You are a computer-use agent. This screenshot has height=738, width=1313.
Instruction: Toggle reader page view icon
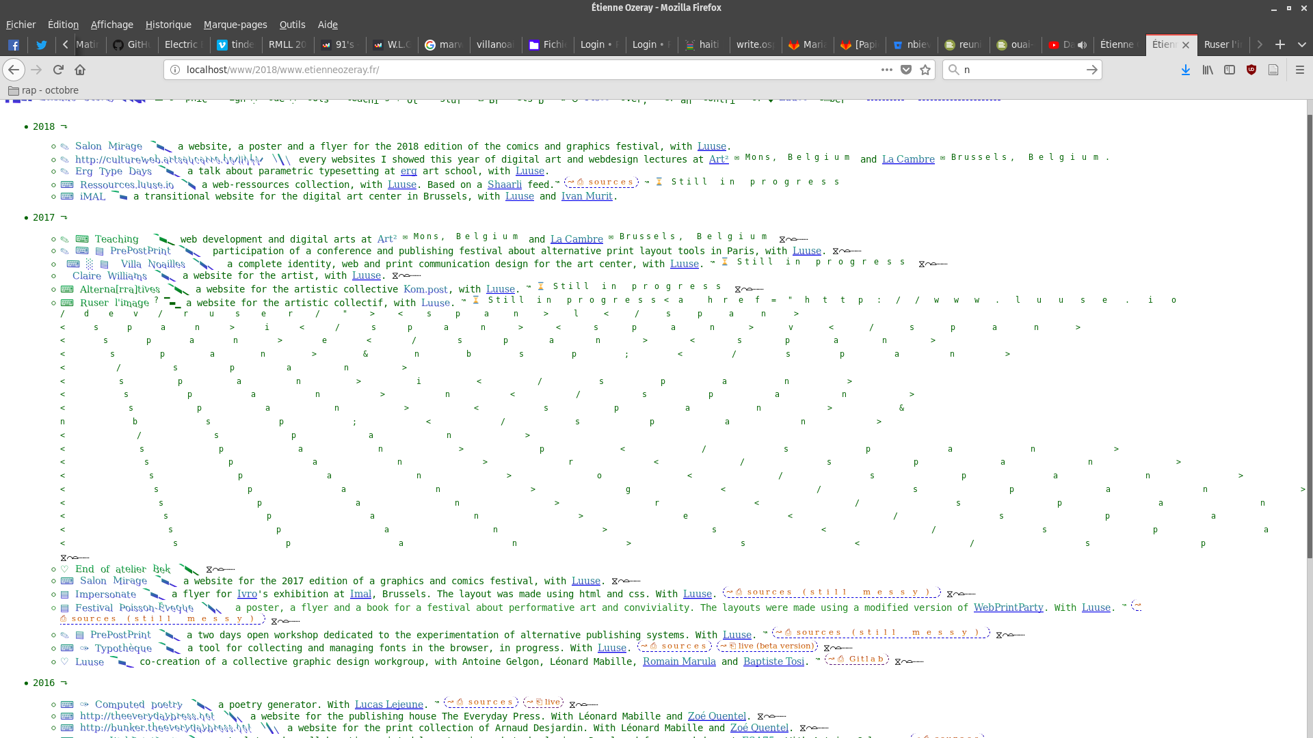pyautogui.click(x=1273, y=70)
